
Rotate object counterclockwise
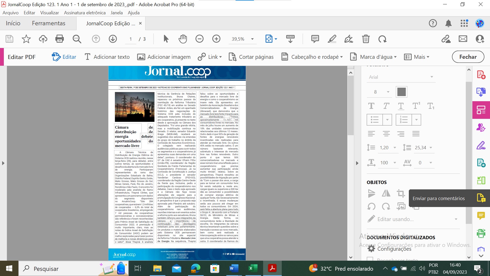(371, 207)
